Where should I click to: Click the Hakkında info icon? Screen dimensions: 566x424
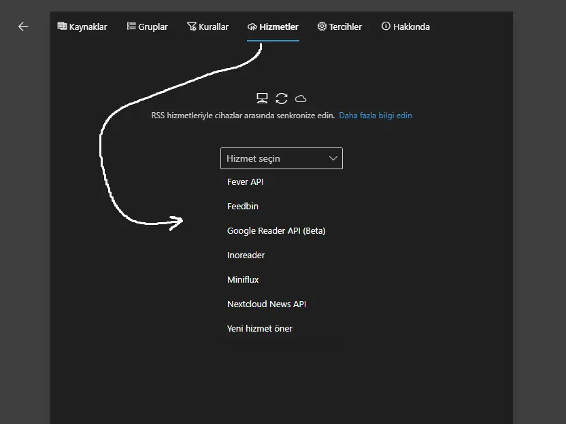386,26
